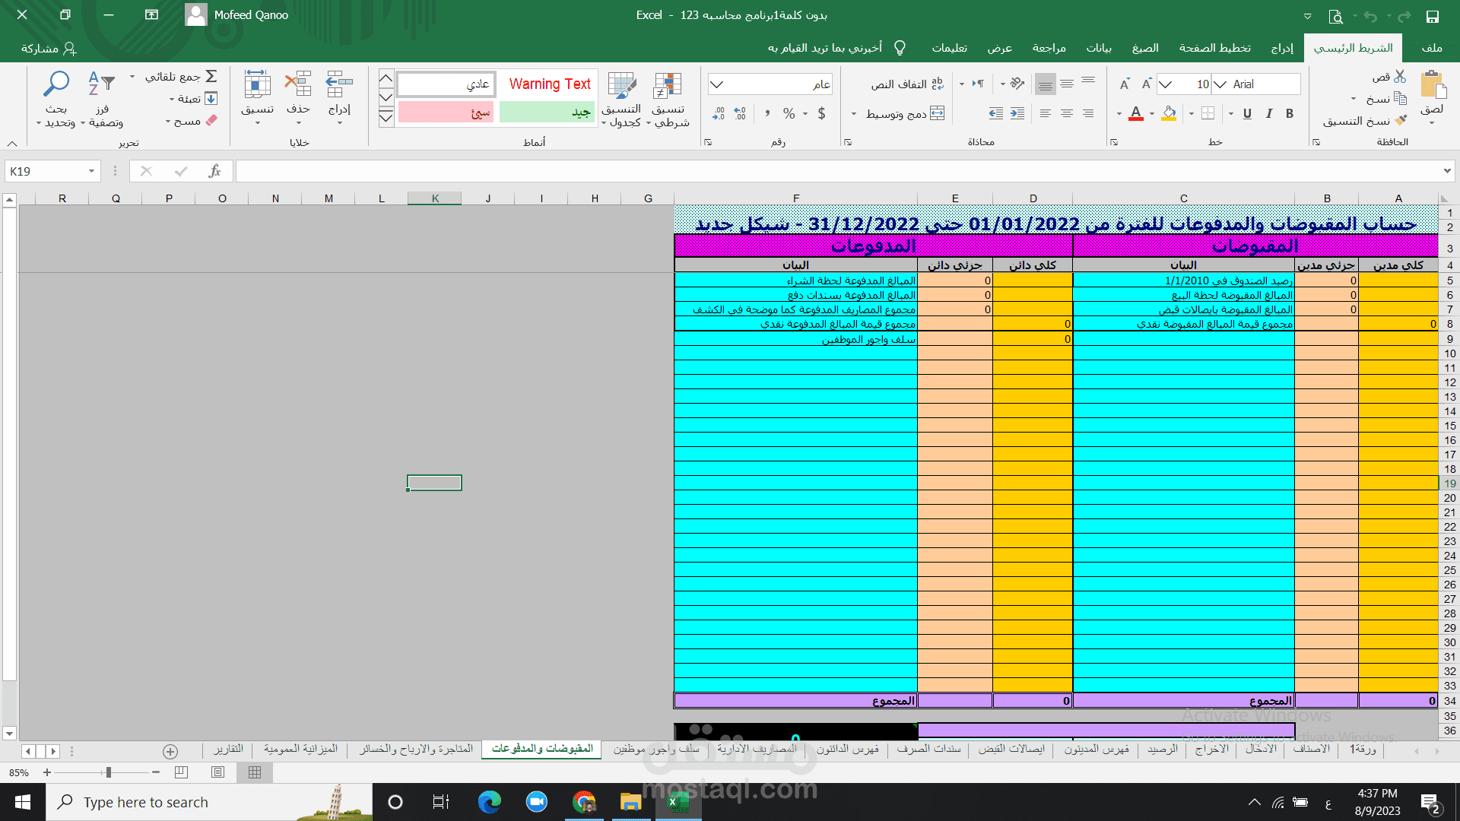Click the Format Painter brush icon
The width and height of the screenshot is (1460, 821).
1401,120
